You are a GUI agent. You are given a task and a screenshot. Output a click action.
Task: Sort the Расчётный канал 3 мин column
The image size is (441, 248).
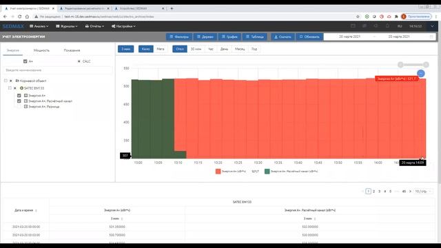coord(315,218)
